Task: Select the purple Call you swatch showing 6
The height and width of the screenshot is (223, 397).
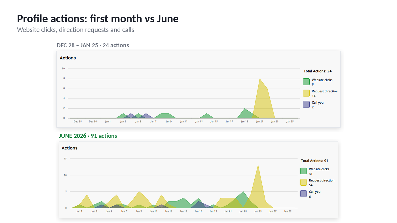Action: (303, 194)
